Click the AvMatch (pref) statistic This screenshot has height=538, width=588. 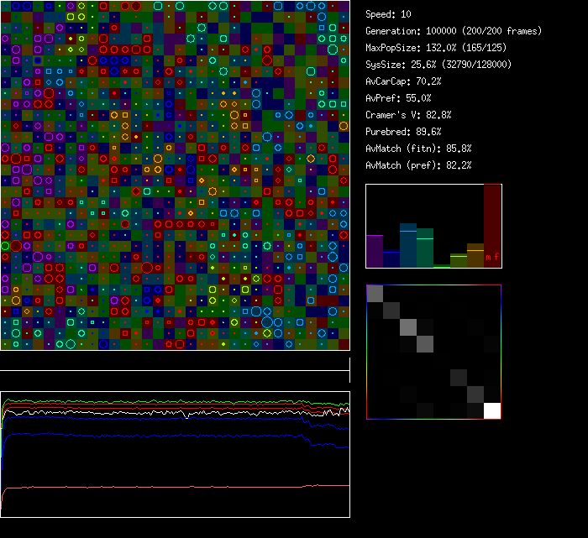click(x=418, y=165)
